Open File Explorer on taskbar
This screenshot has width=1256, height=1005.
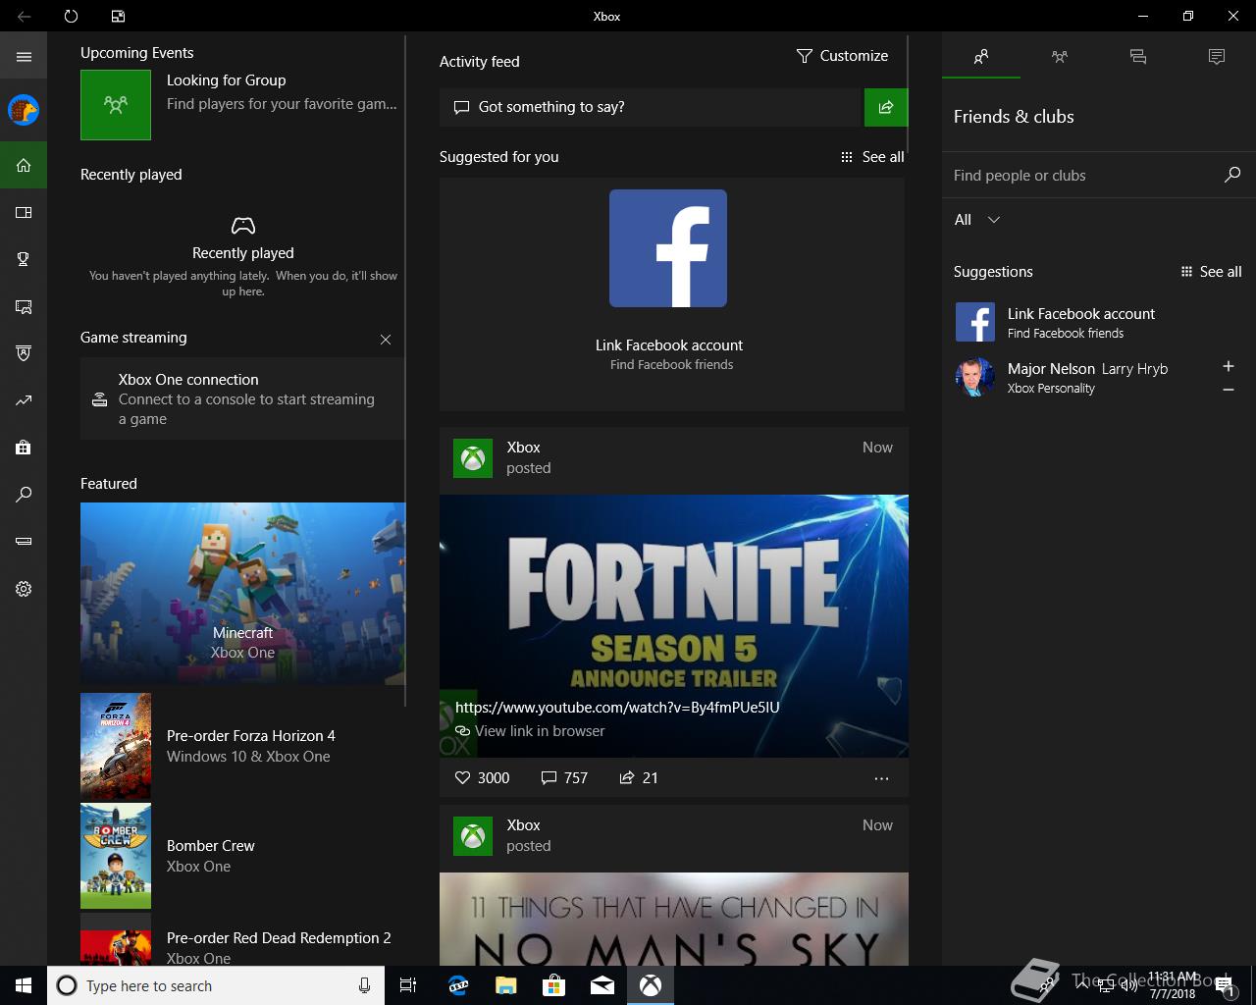tap(506, 985)
